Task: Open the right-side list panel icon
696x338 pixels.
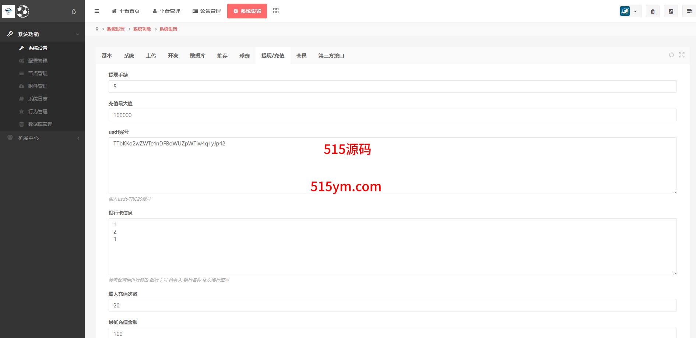Action: (689, 11)
